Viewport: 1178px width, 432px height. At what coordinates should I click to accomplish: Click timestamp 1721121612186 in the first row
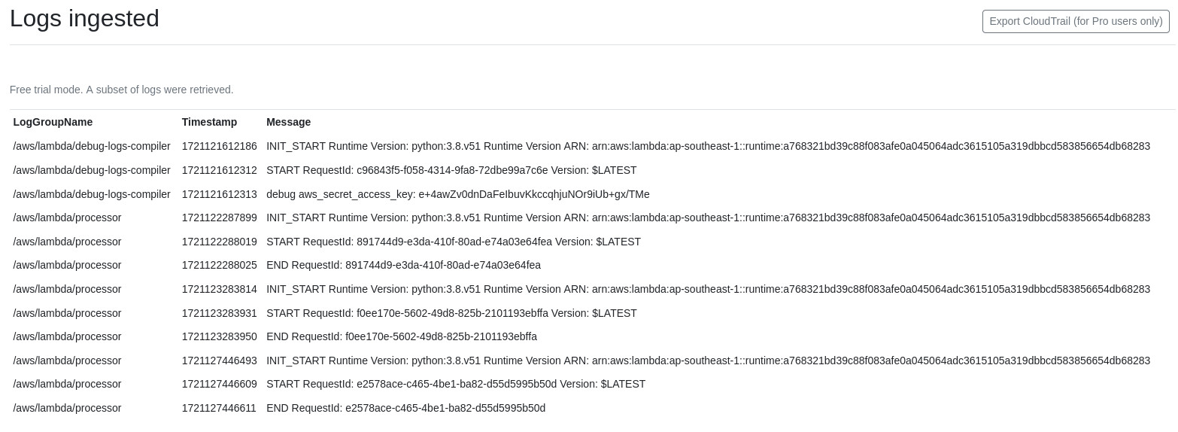point(219,146)
